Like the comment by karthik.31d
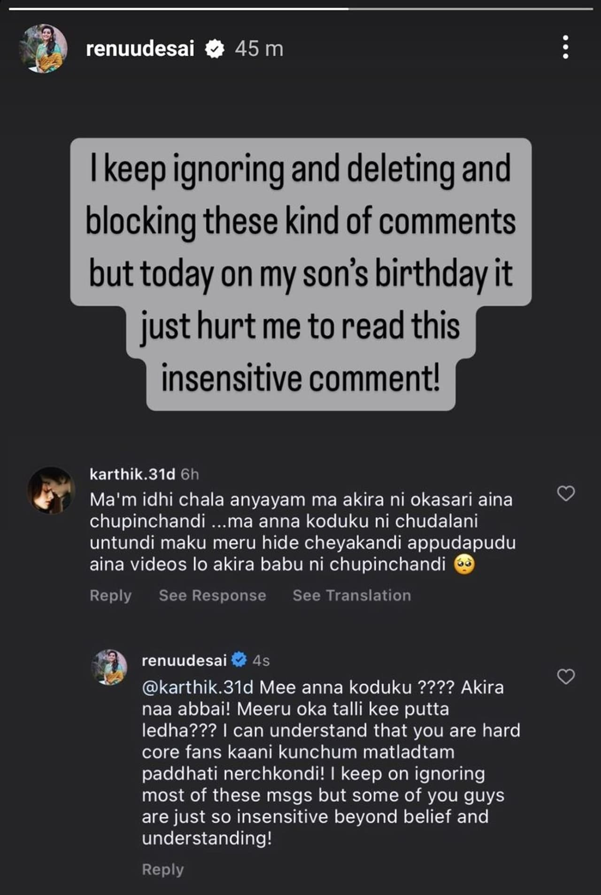 tap(565, 494)
